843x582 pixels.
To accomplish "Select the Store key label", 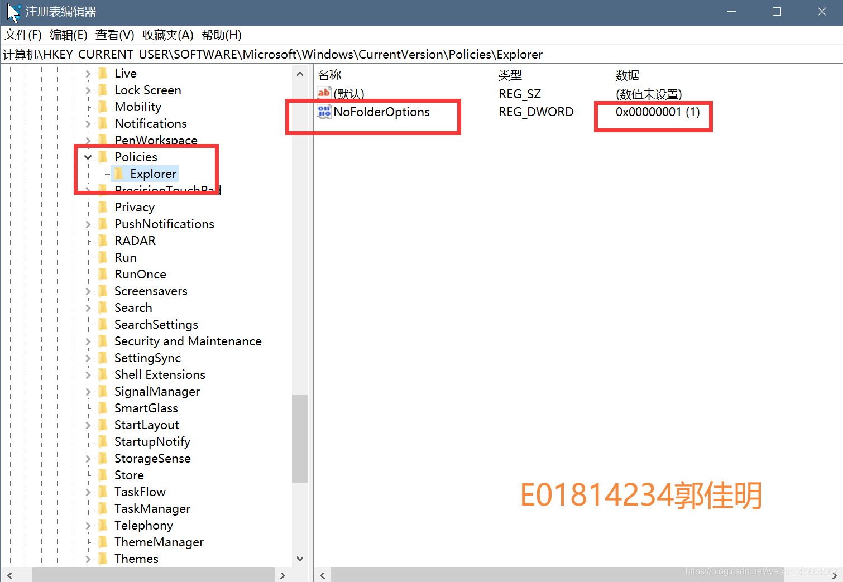I will 129,475.
